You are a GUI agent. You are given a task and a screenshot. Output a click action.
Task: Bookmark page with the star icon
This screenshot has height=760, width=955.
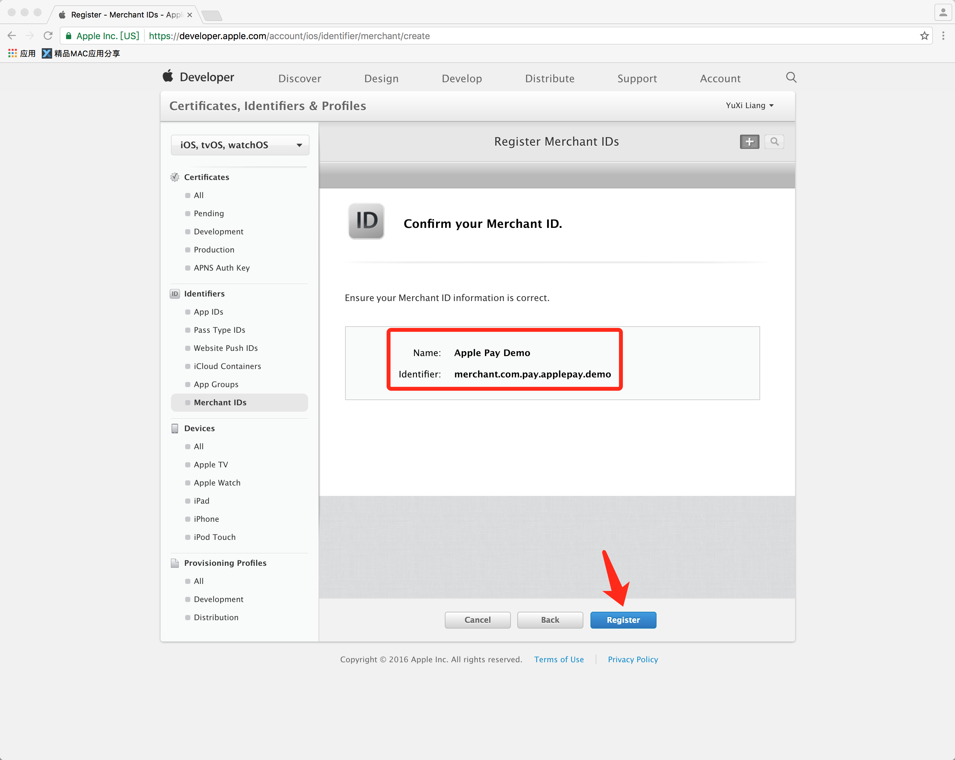pos(924,36)
